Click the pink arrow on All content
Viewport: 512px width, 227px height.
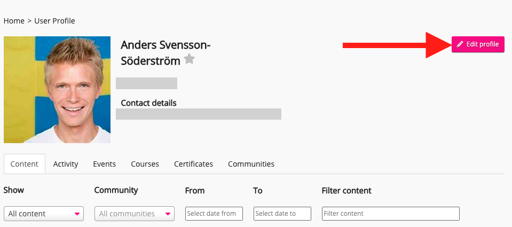[x=77, y=214]
